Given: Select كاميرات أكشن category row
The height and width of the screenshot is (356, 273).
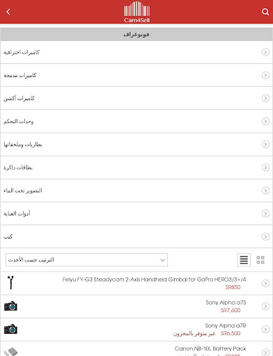Looking at the screenshot, I should click(136, 98).
